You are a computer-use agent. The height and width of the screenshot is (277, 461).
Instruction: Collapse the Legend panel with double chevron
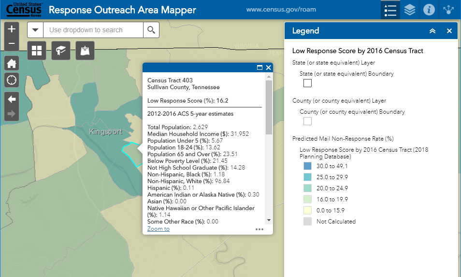tap(432, 31)
